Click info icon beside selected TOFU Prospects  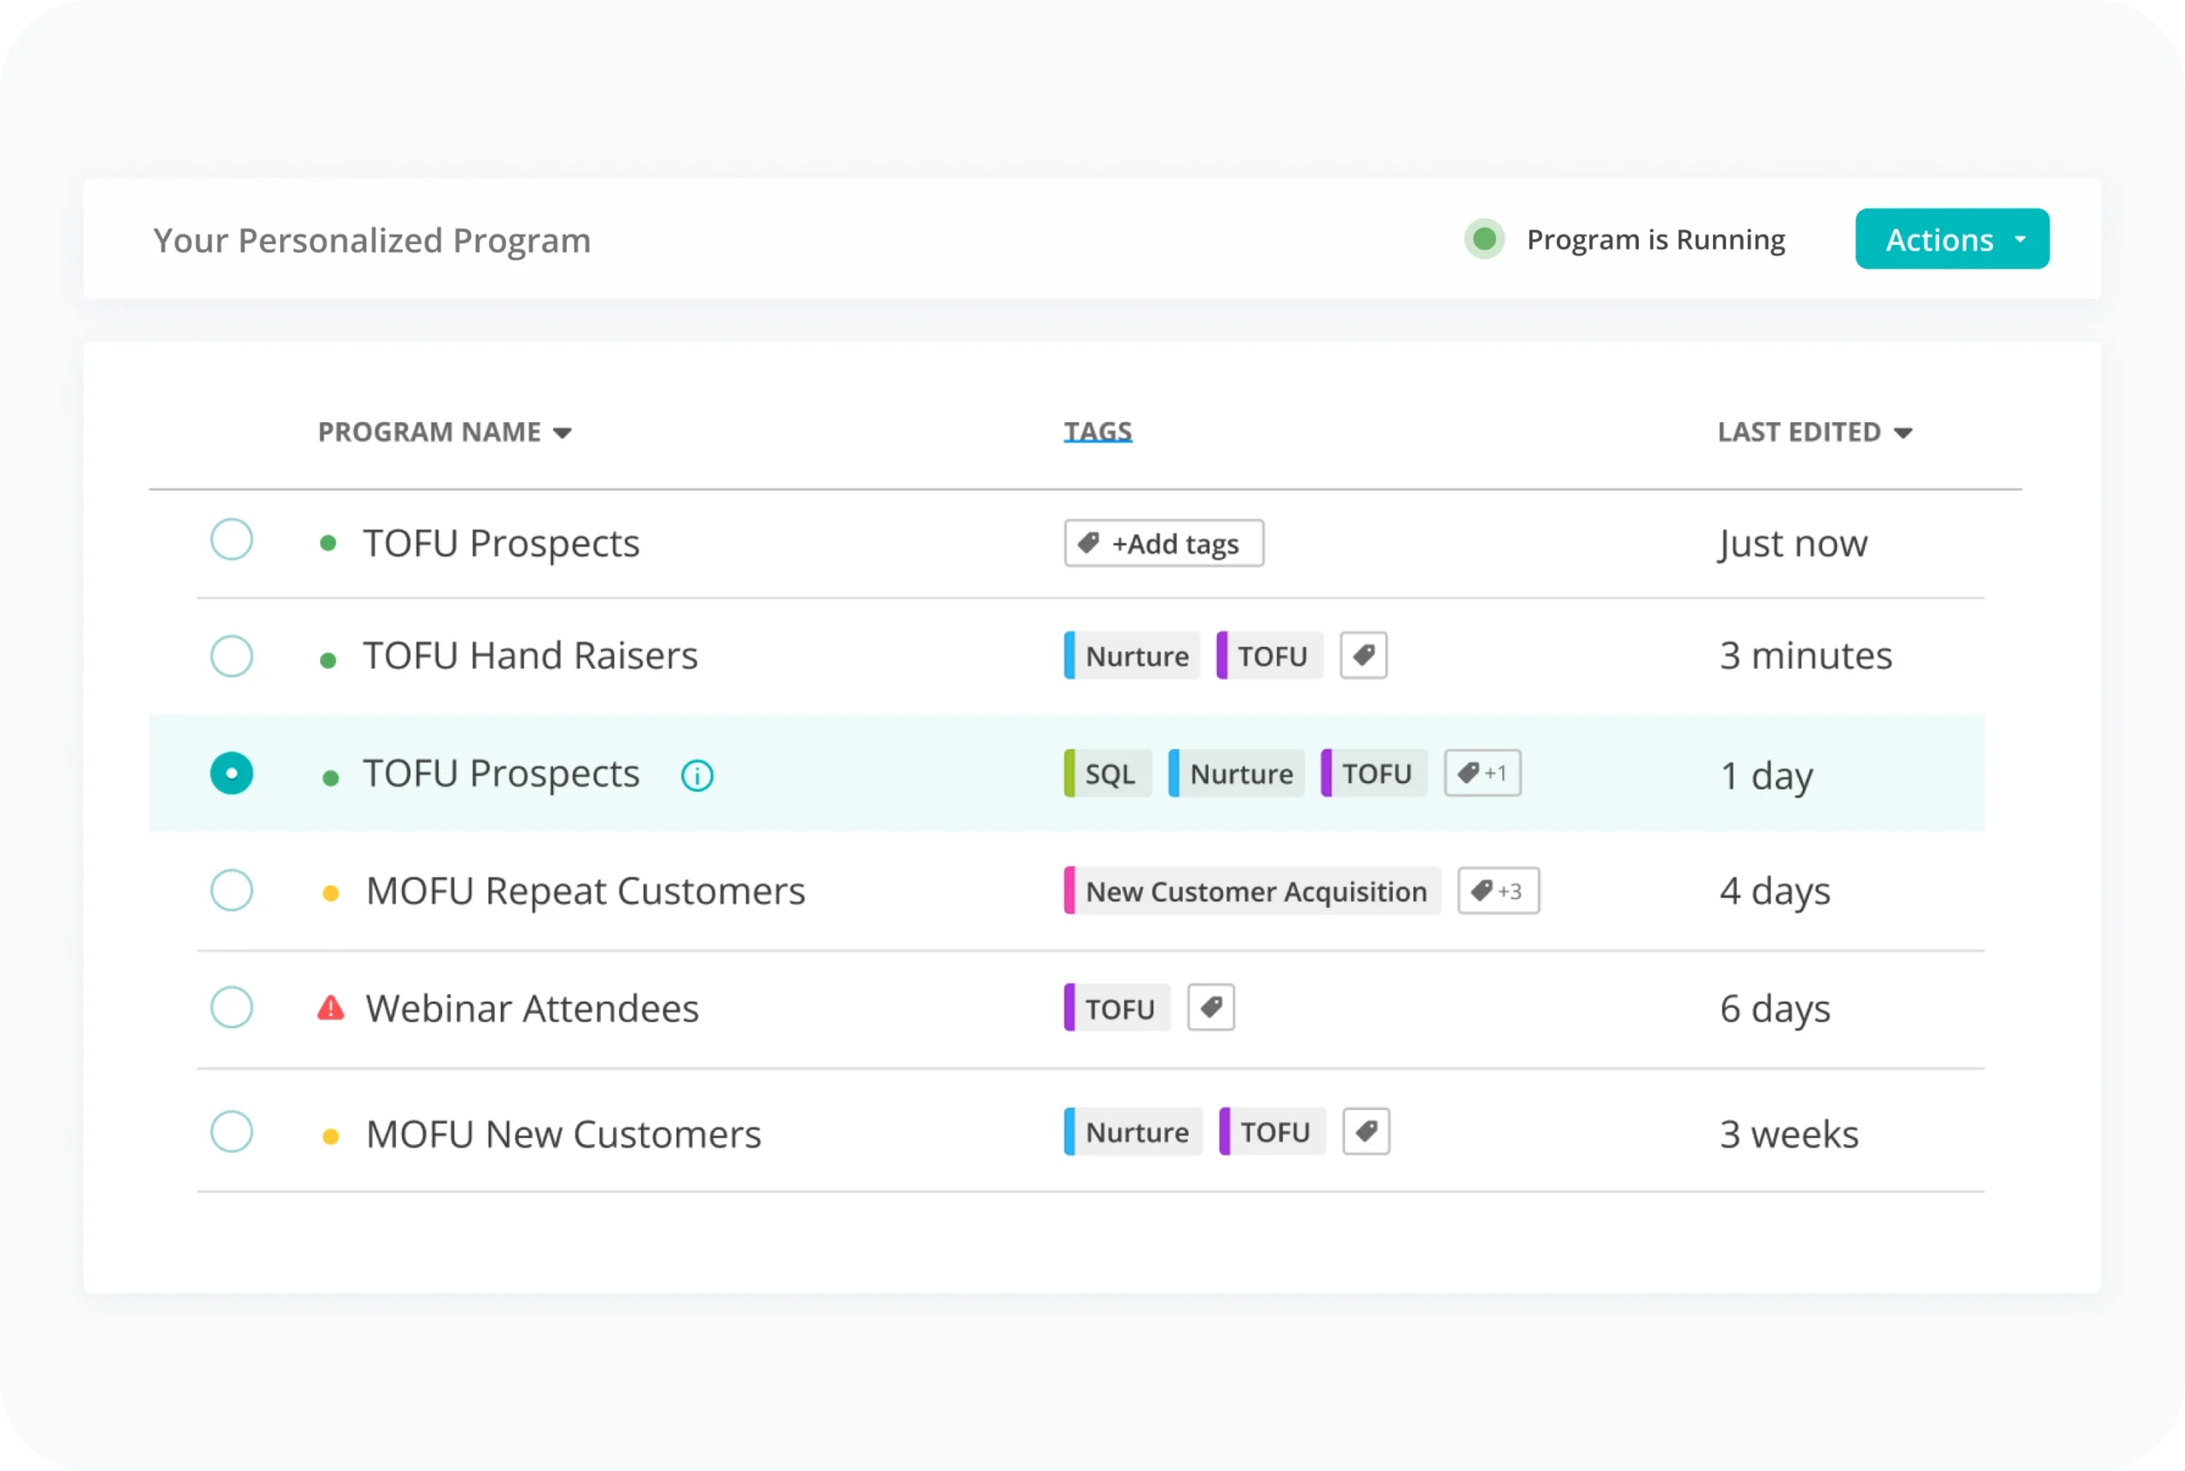pos(696,775)
